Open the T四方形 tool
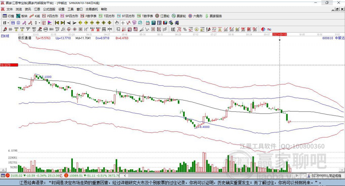The width and height of the screenshot is (345, 186). 107,16
